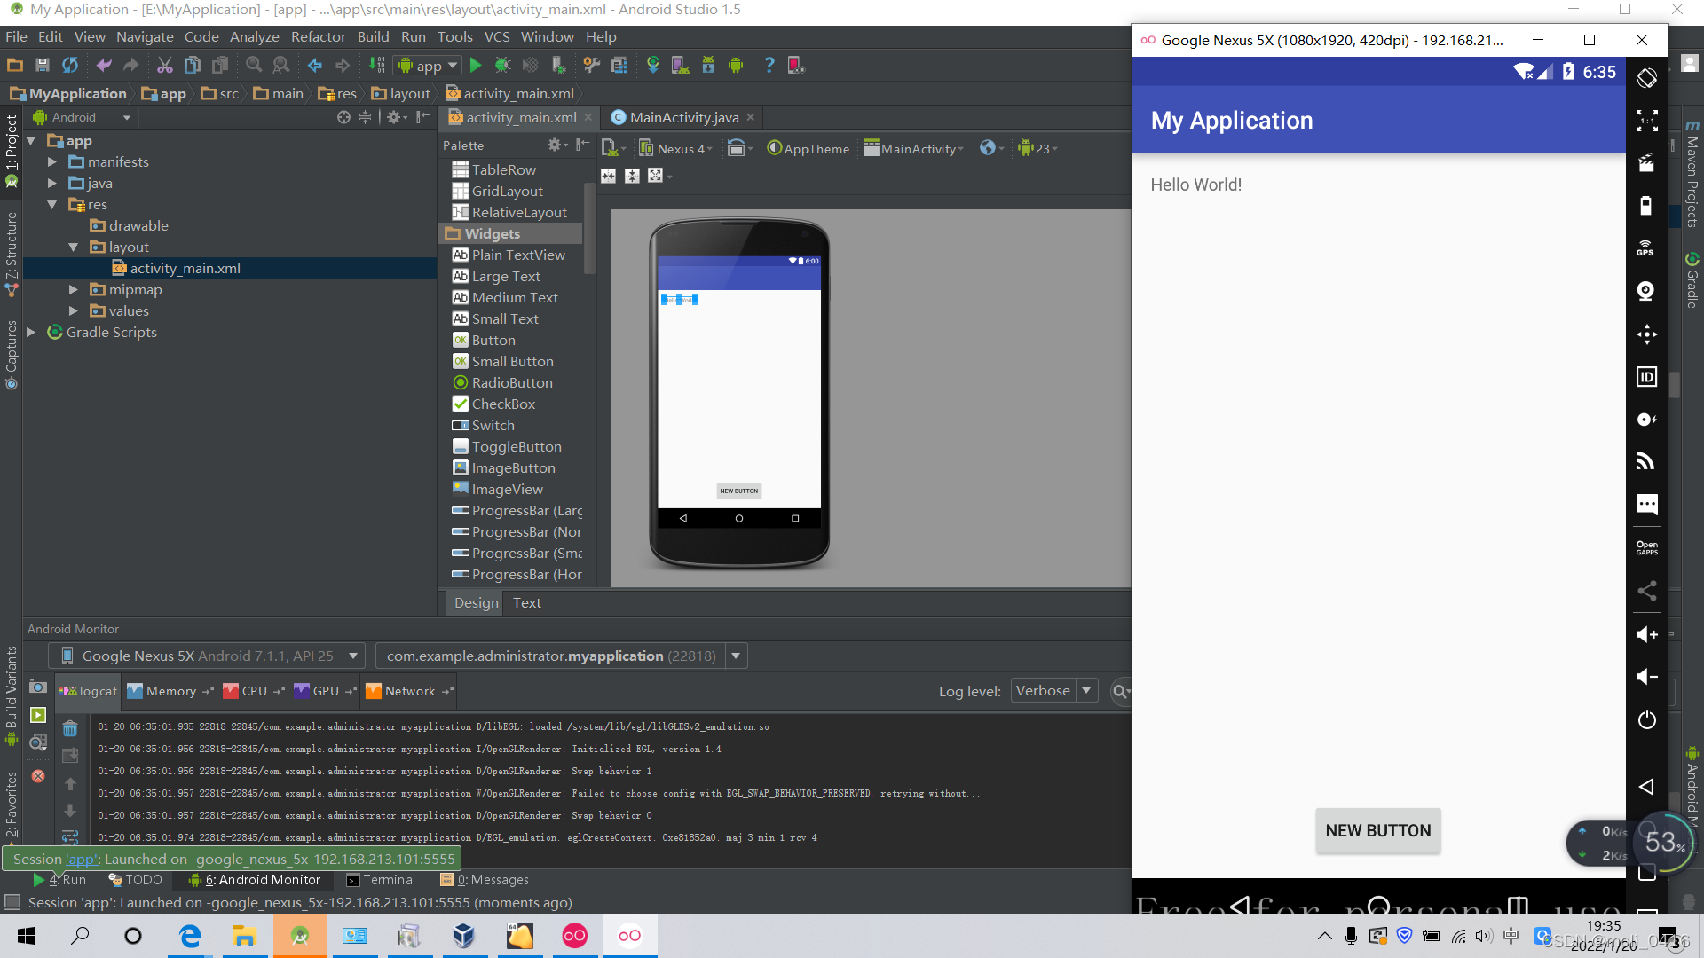This screenshot has height=958, width=1704.
Task: Switch to Text view of layout editor
Action: (526, 603)
